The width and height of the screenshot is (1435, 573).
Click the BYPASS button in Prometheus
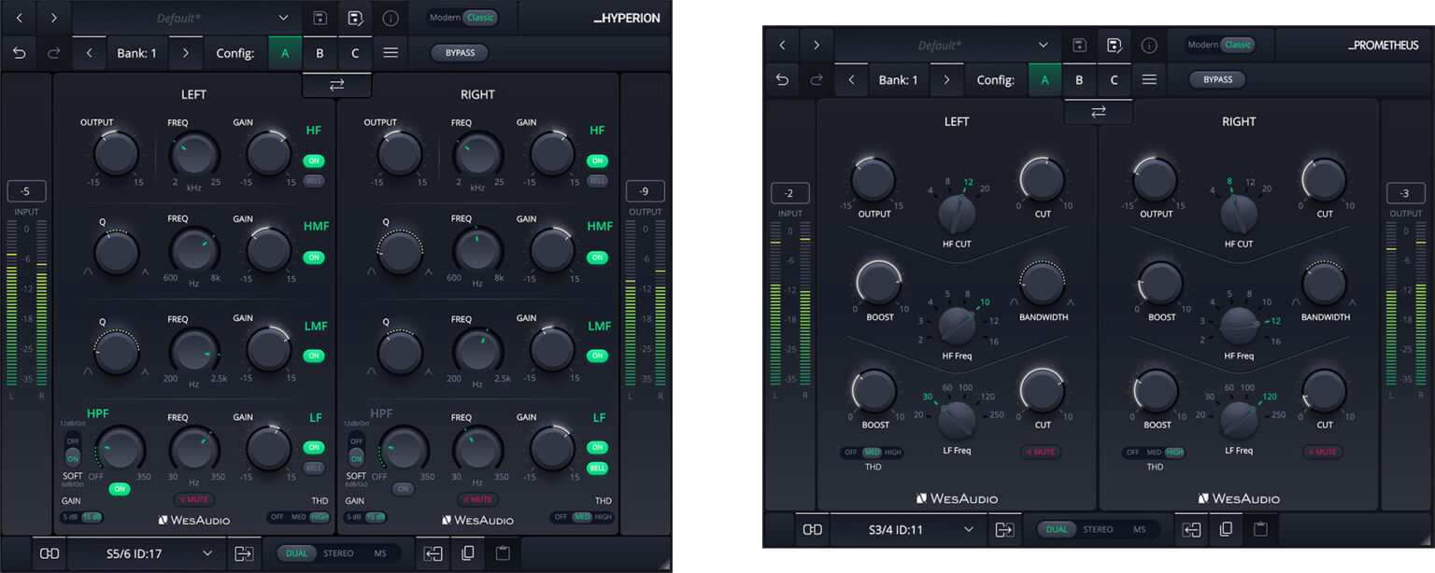pos(1217,80)
